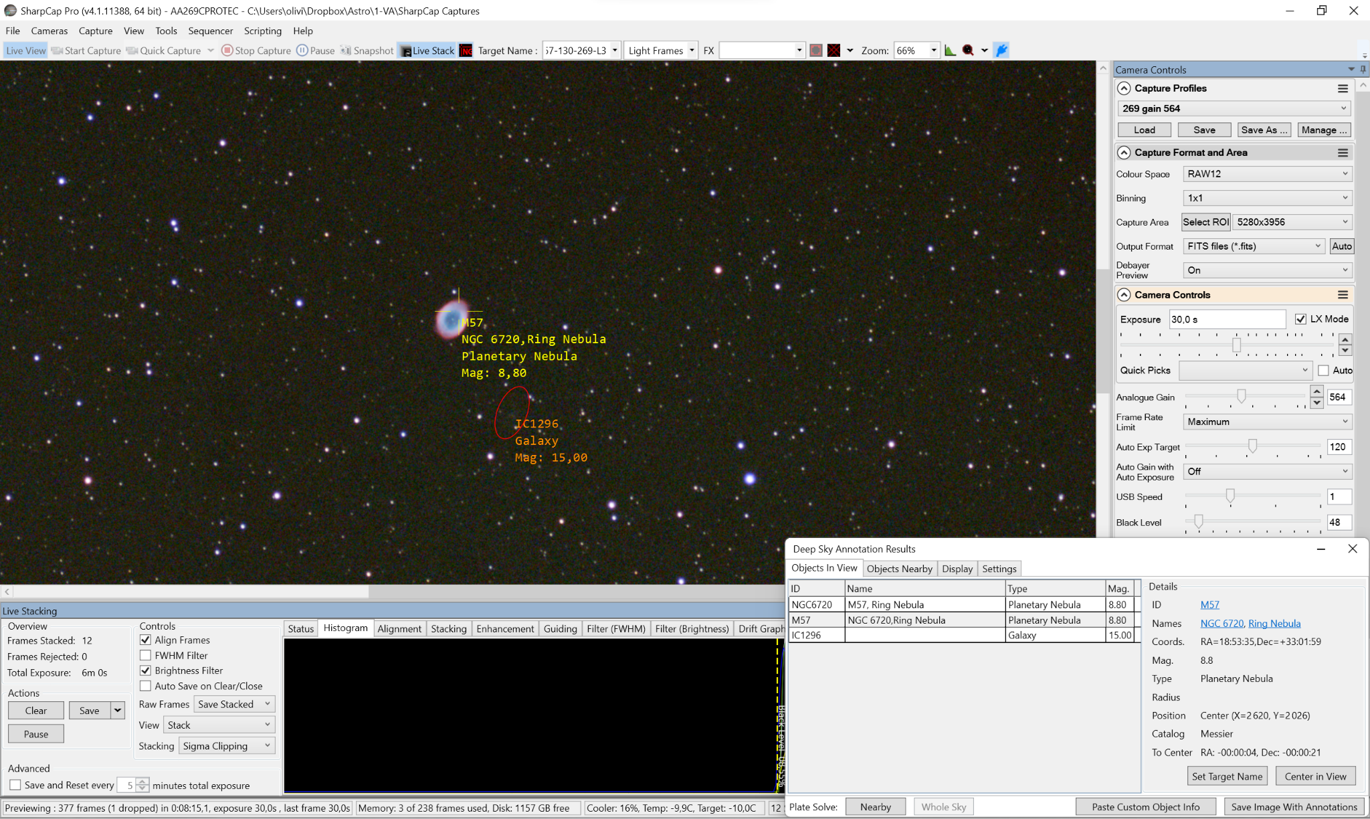
Task: Switch to the Objects Nearby tab
Action: [899, 569]
